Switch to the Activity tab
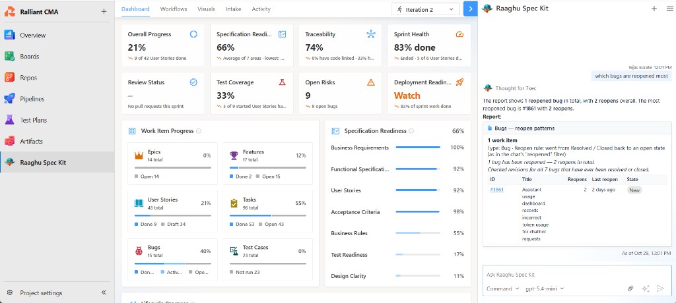Image resolution: width=676 pixels, height=303 pixels. click(261, 9)
